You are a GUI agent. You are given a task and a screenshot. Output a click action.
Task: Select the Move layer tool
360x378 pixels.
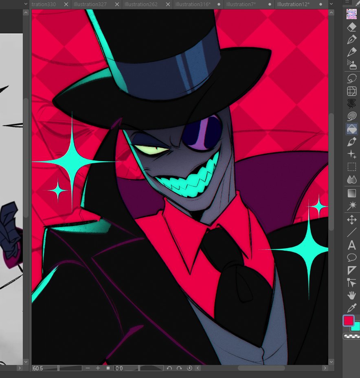(x=351, y=220)
